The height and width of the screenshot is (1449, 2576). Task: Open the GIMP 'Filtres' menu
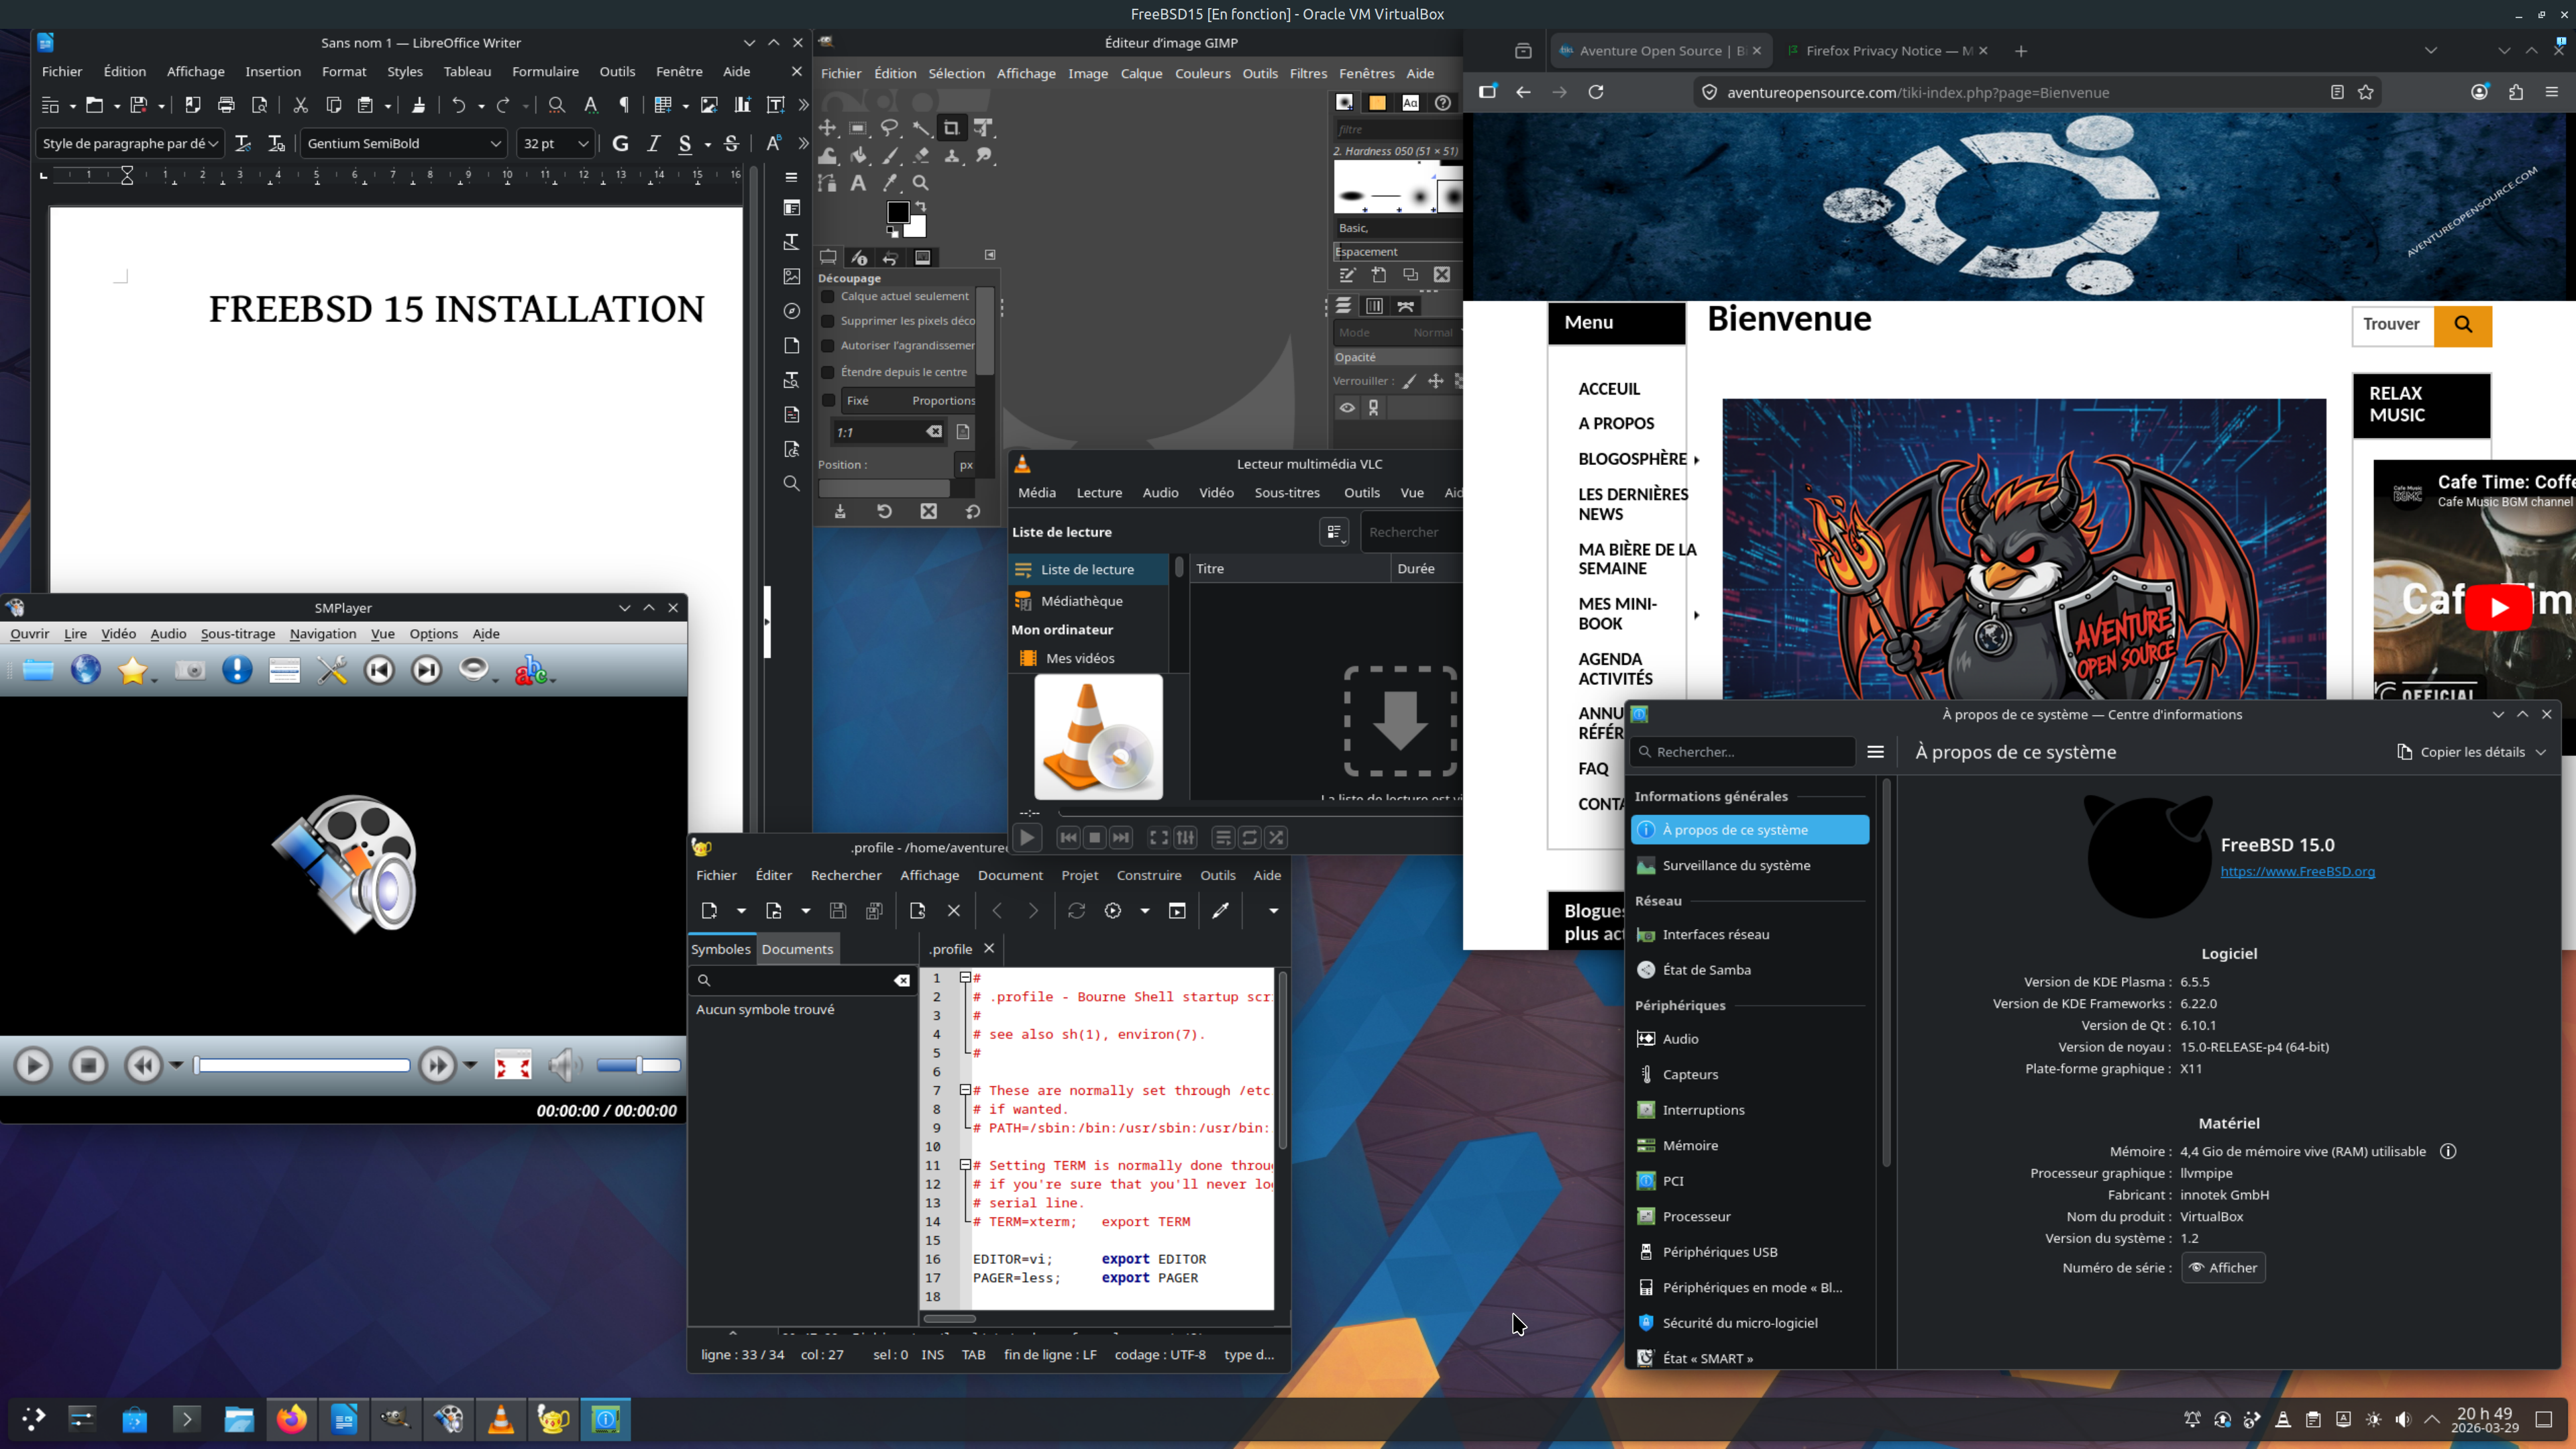[1308, 73]
